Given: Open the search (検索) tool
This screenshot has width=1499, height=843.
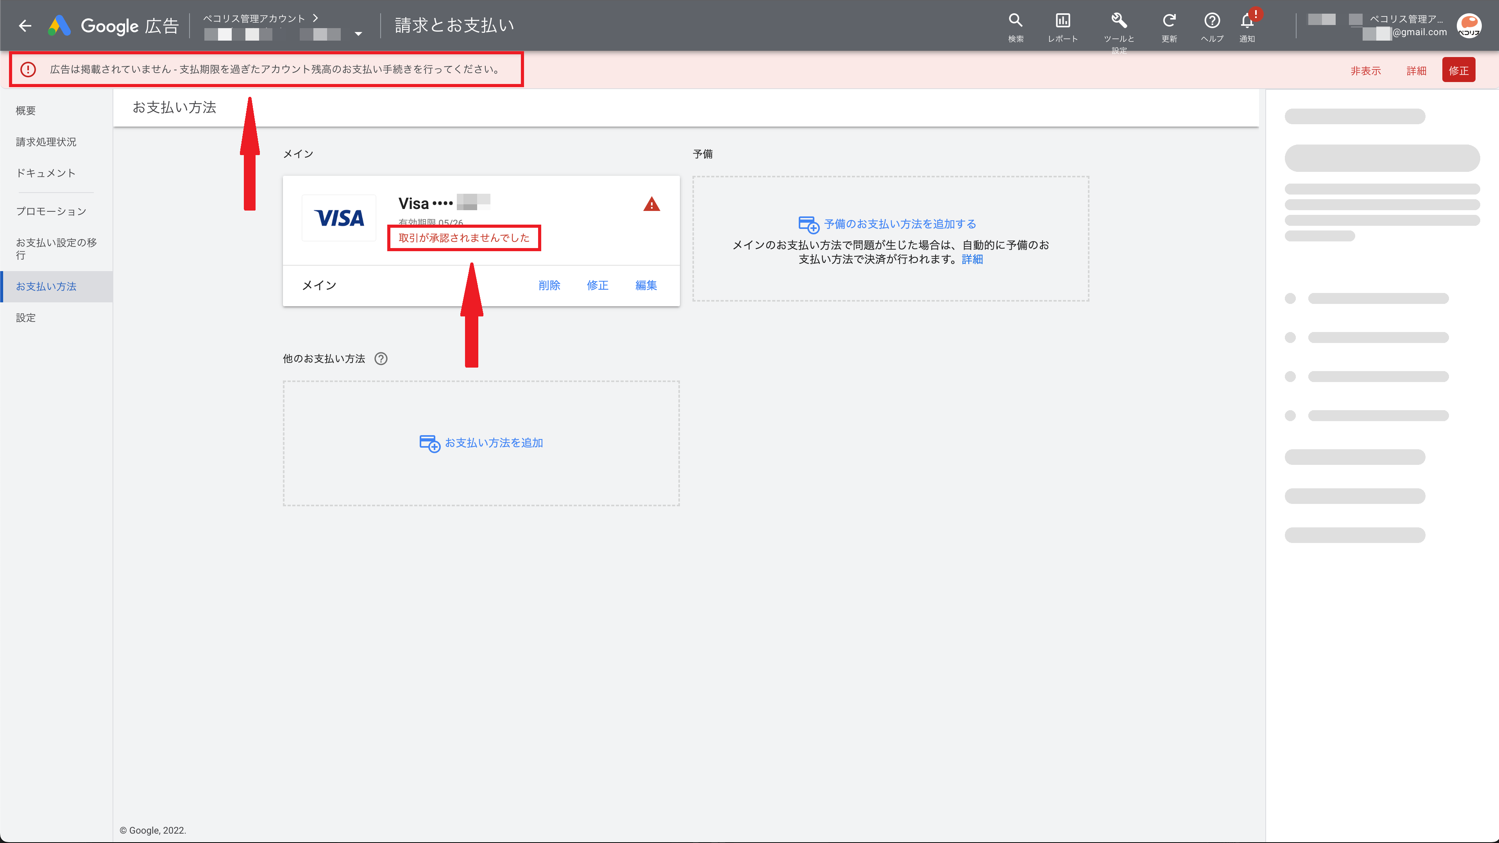Looking at the screenshot, I should tap(1016, 21).
